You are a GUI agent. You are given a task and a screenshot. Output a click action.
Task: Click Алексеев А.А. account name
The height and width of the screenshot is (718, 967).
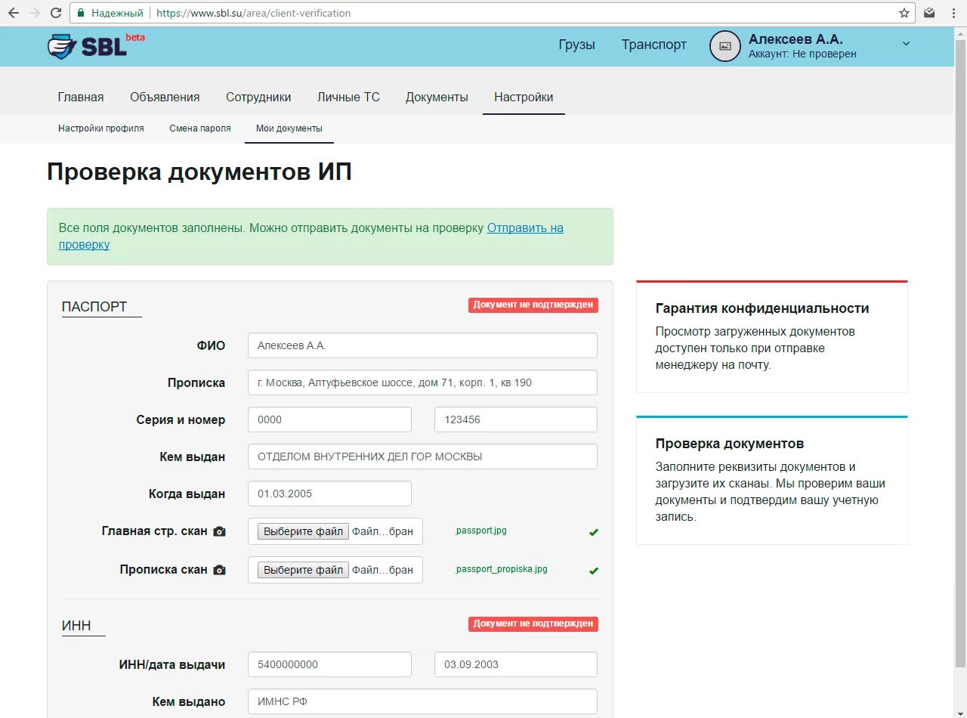(796, 39)
